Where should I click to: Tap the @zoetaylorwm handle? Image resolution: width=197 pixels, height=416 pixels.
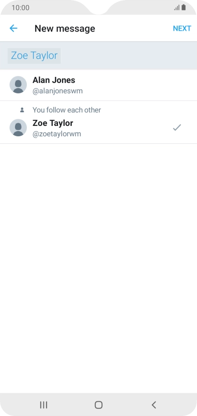[57, 134]
